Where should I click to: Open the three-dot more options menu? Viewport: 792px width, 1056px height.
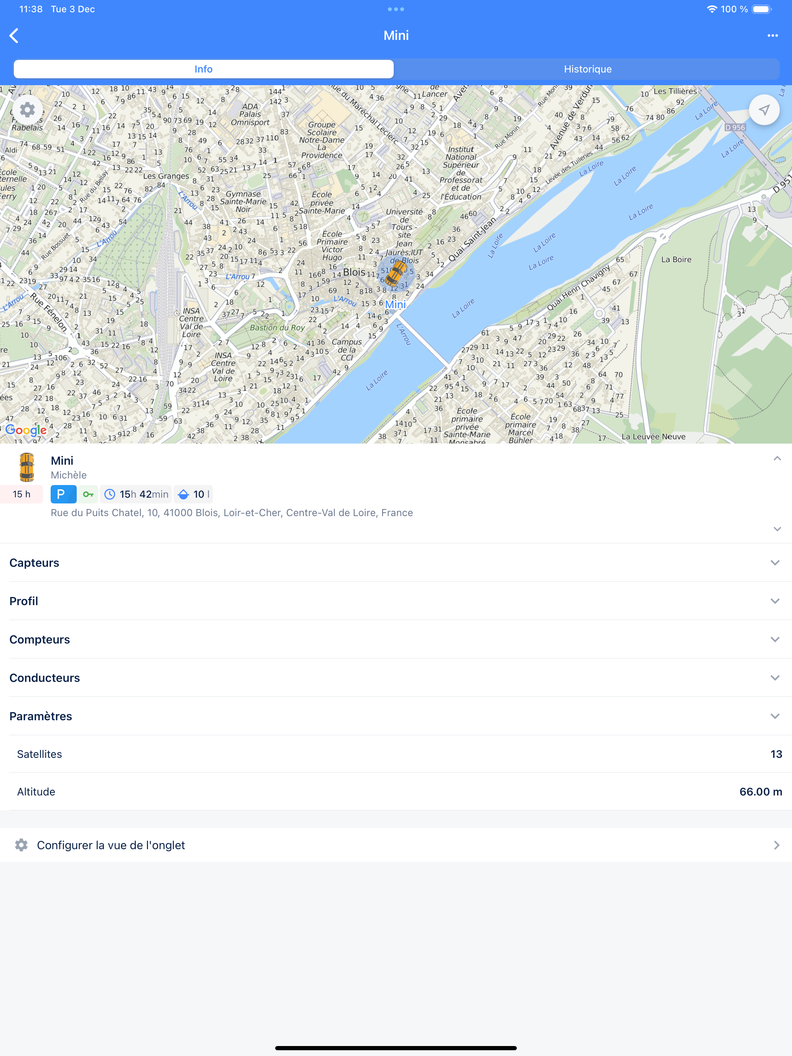[x=772, y=35]
